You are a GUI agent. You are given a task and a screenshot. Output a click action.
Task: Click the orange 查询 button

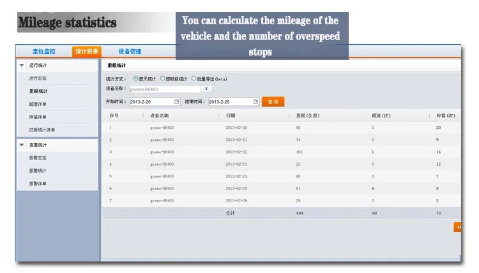tap(273, 102)
